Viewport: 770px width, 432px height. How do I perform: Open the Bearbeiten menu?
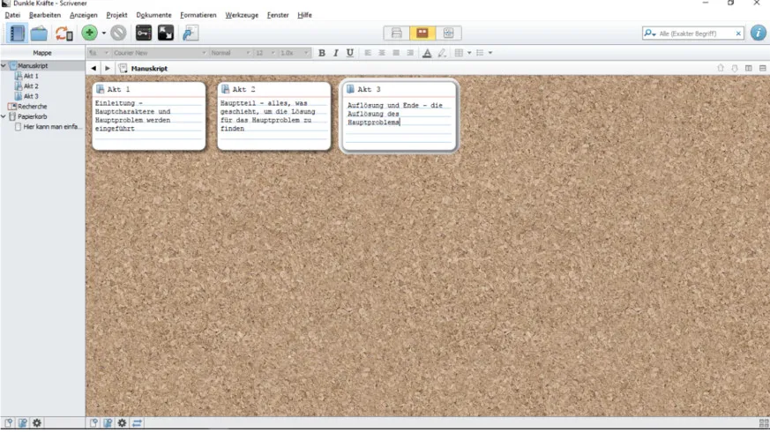click(45, 15)
